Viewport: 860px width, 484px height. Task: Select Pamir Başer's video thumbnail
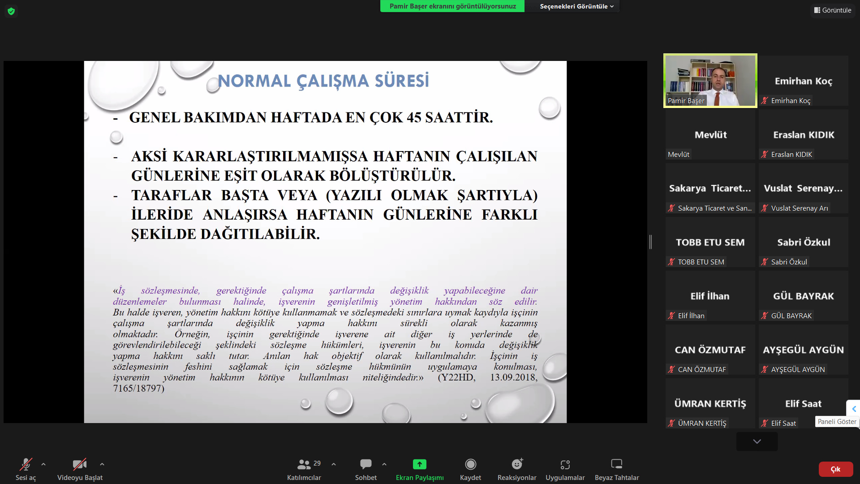710,81
